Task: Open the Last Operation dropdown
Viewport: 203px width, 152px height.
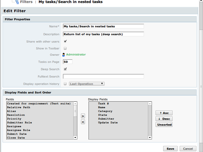Action: pyautogui.click(x=87, y=84)
